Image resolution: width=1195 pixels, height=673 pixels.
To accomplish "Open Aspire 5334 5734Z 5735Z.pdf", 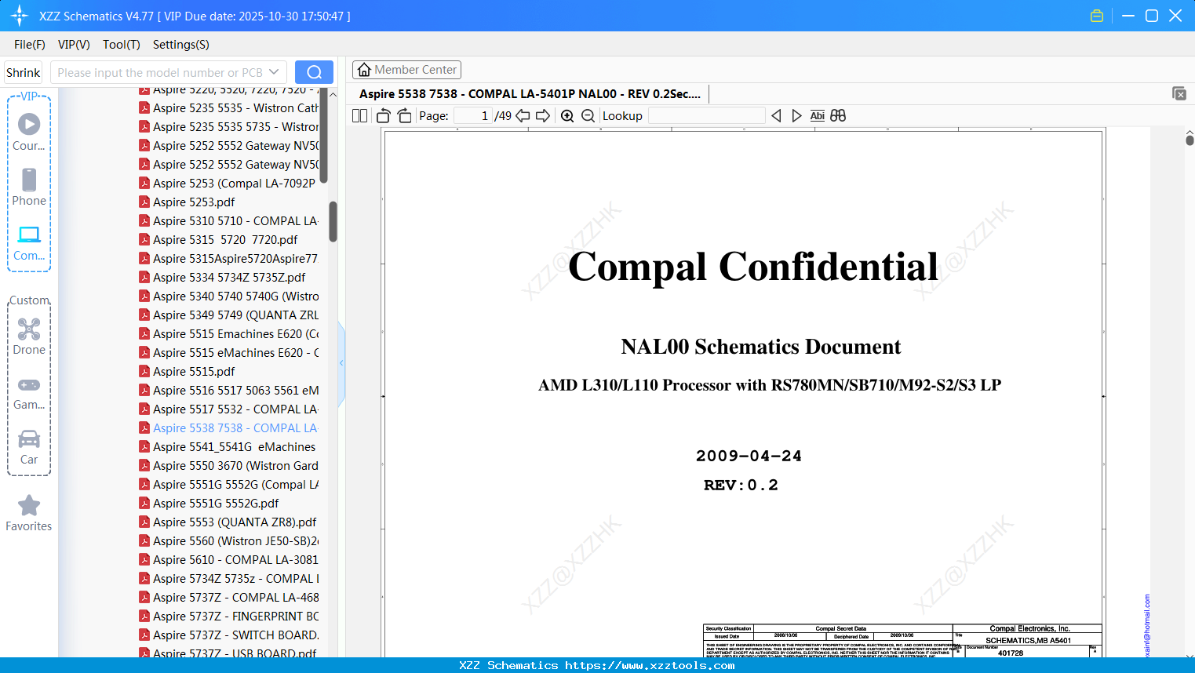I will 229,277.
